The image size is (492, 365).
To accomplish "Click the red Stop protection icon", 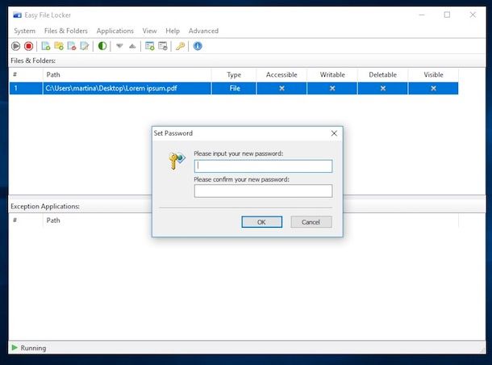I will click(x=28, y=46).
